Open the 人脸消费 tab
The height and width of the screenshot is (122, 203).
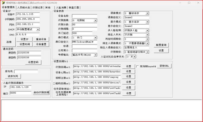[x=61, y=8]
